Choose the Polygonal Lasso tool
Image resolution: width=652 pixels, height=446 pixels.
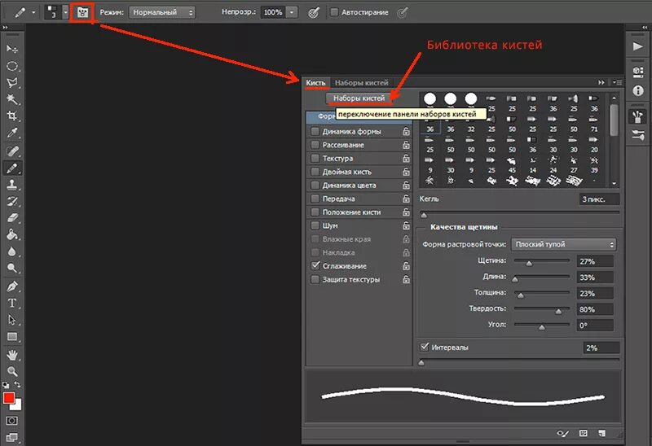click(12, 83)
